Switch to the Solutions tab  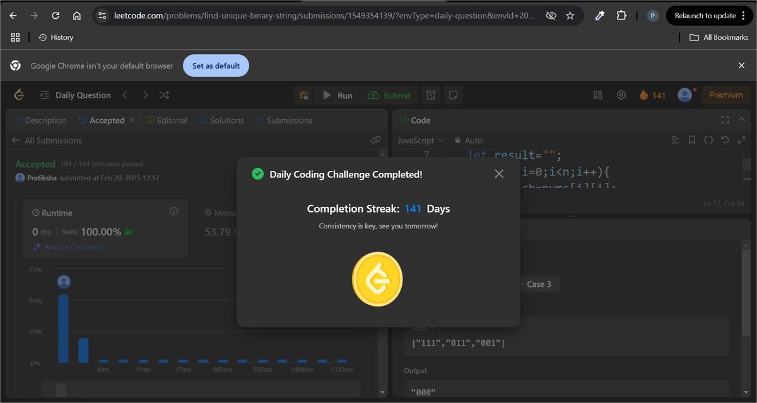[x=221, y=120]
